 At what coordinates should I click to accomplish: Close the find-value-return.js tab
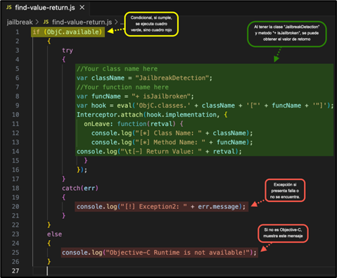[x=82, y=8]
